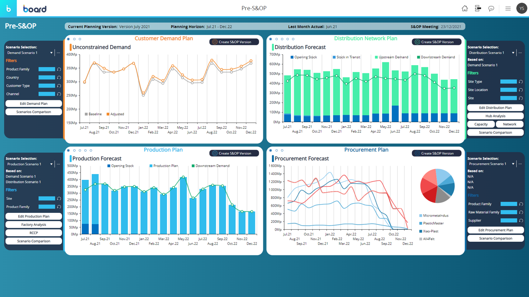This screenshot has height=297, width=529.
Task: Create S&OP Version for Distribution Network Plan
Action: 436,42
